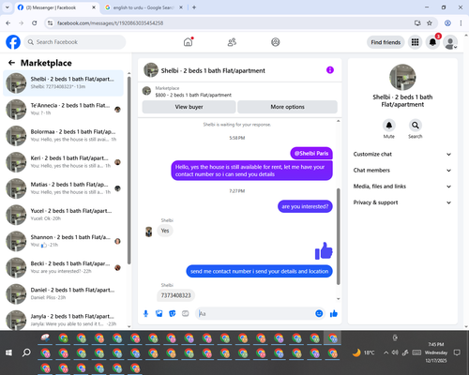
Task: Send a thumbs-up like from the composer
Action: [x=334, y=313]
